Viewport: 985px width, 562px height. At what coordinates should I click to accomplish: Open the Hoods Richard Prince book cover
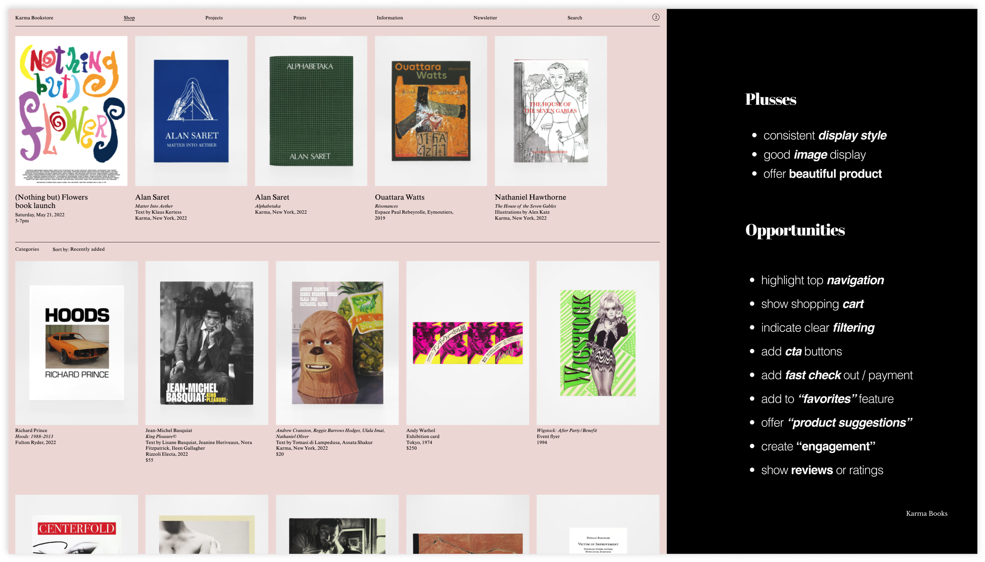(76, 343)
